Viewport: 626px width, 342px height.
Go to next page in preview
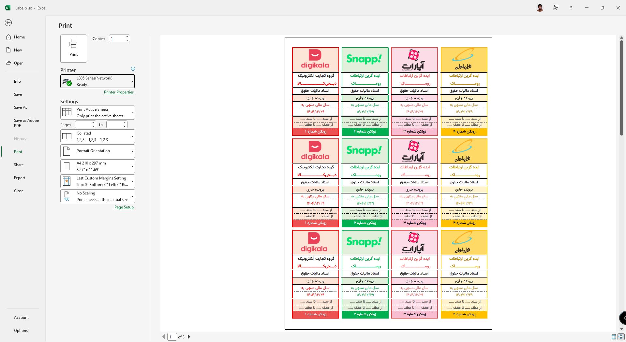(x=189, y=337)
